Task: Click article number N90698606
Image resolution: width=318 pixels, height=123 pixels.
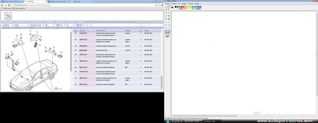Action: click(x=83, y=46)
